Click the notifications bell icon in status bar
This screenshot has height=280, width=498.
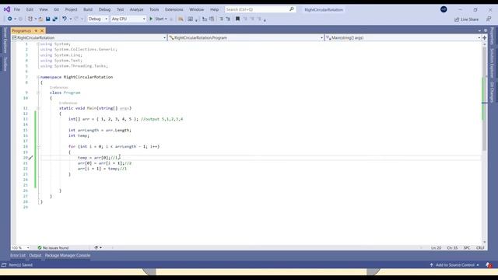click(x=489, y=264)
